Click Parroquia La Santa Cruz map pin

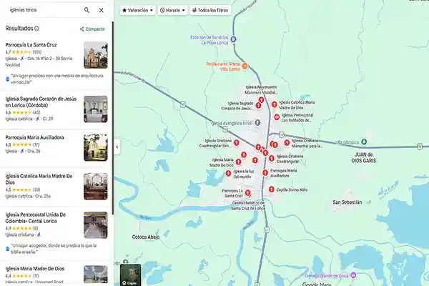tap(247, 193)
